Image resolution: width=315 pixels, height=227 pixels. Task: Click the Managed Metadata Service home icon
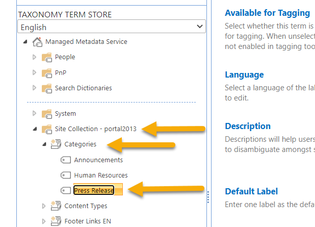point(37,42)
